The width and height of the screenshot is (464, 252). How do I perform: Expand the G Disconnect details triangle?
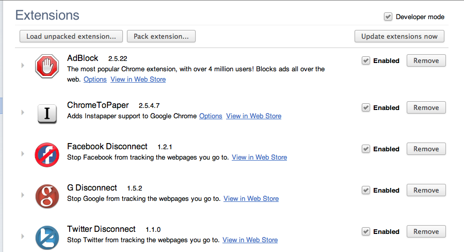(x=23, y=195)
